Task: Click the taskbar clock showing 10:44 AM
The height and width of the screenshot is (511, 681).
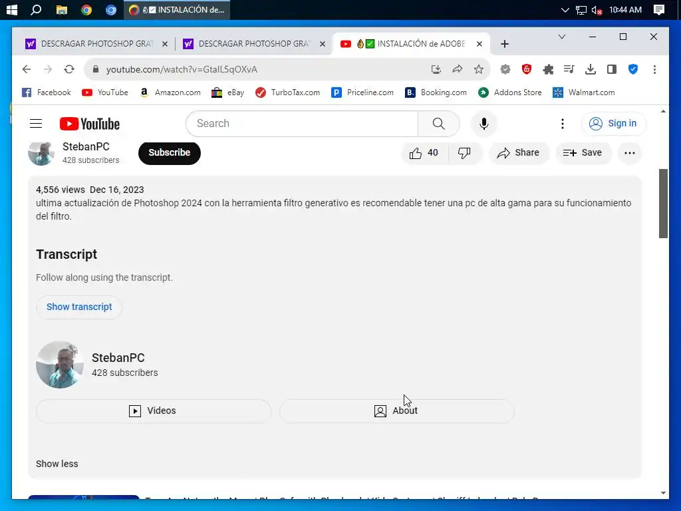Action: click(x=625, y=9)
